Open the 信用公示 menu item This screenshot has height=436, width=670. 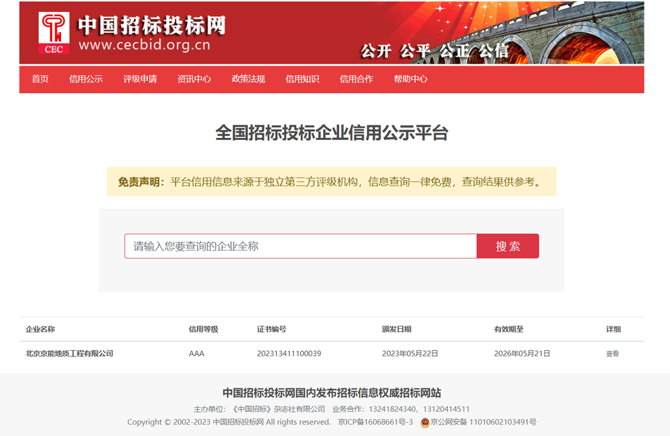86,79
